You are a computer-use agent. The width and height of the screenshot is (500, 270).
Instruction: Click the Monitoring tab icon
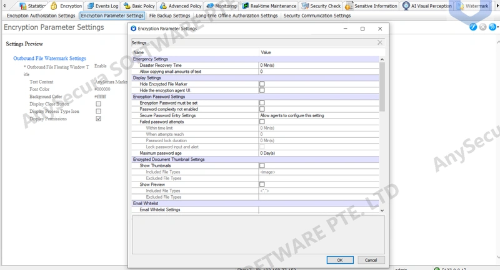click(x=210, y=6)
